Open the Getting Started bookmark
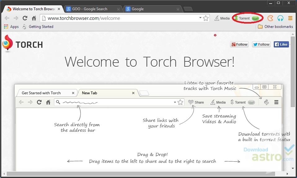The image size is (297, 178). pyautogui.click(x=38, y=27)
